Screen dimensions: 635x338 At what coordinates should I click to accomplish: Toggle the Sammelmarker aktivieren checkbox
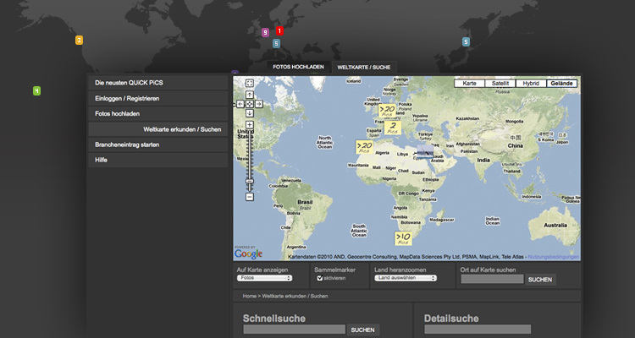(x=320, y=278)
